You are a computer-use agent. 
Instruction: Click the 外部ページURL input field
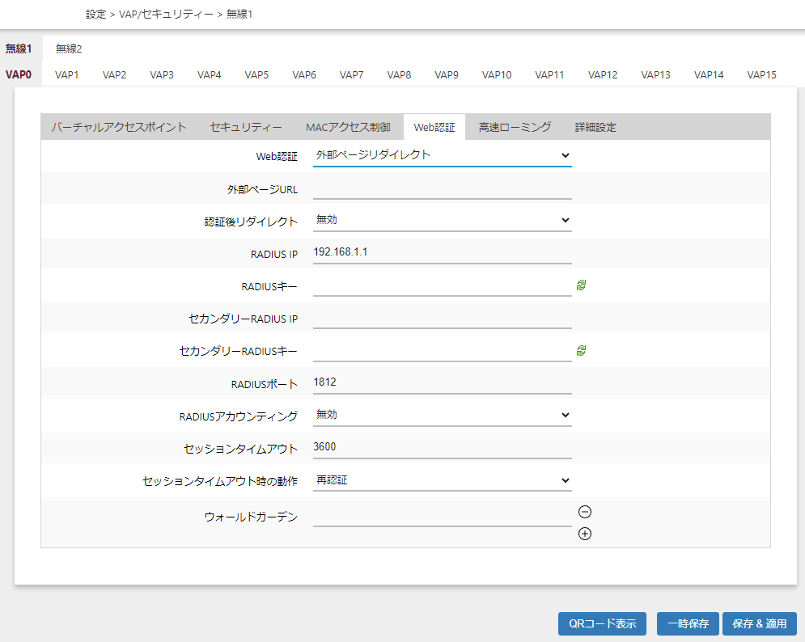click(442, 188)
